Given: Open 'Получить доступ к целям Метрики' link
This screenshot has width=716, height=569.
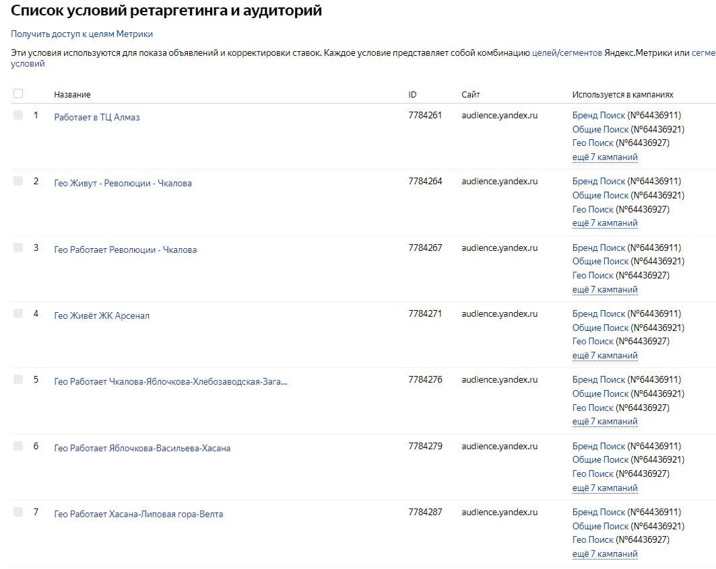Looking at the screenshot, I should (82, 34).
